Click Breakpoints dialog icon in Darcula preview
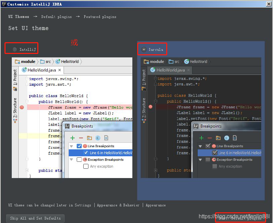273x223 pixels. [x=196, y=126]
